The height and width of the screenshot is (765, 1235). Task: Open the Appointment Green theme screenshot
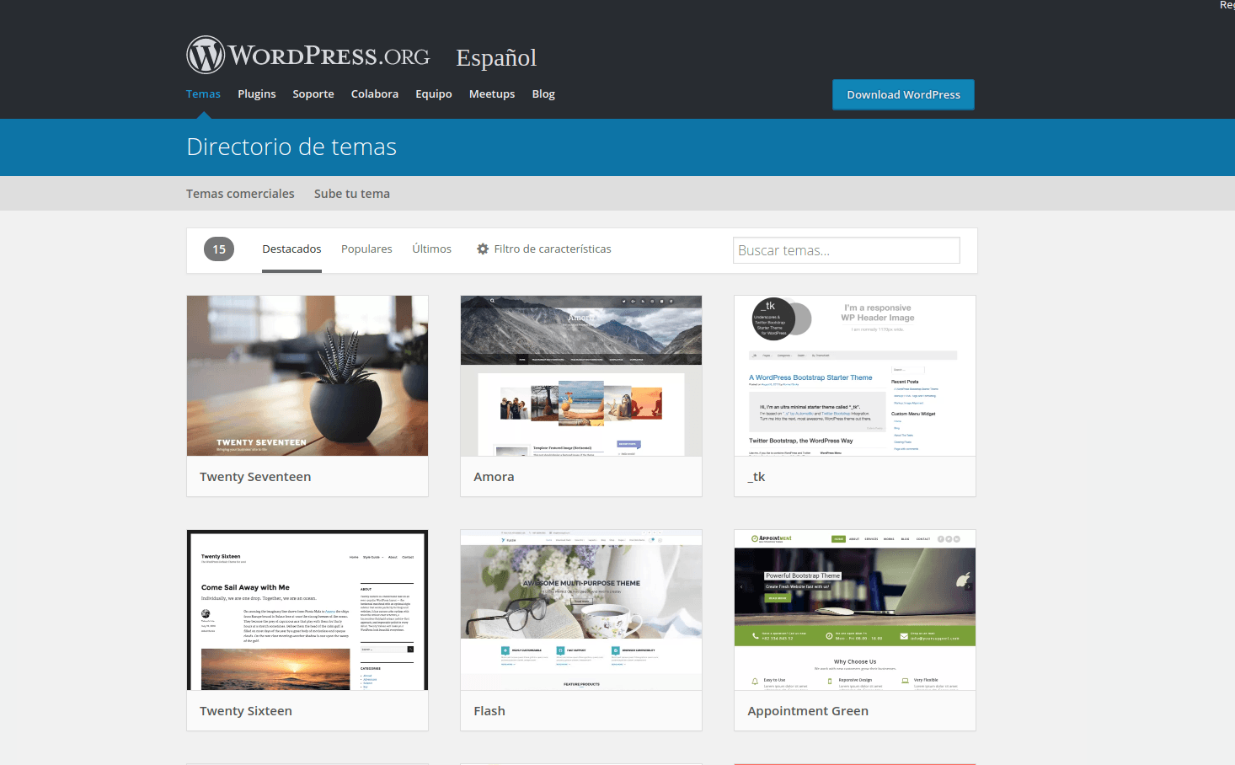click(855, 610)
